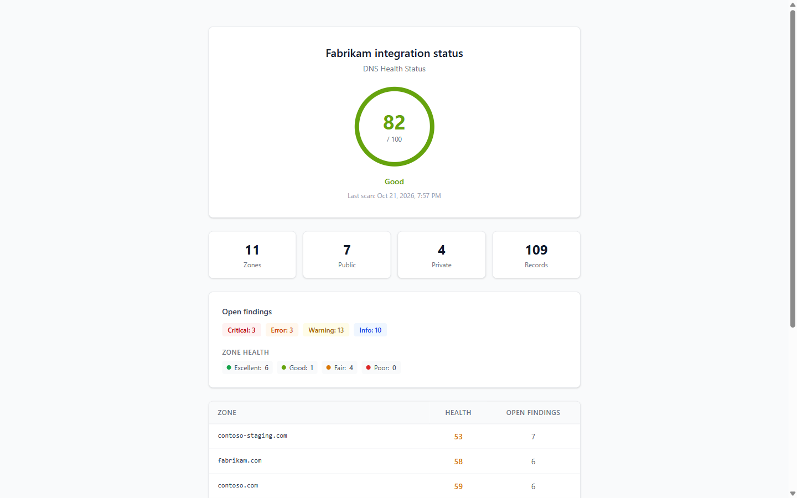This screenshot has width=797, height=498.
Task: Open the 7 Public stat card
Action: [x=347, y=255]
